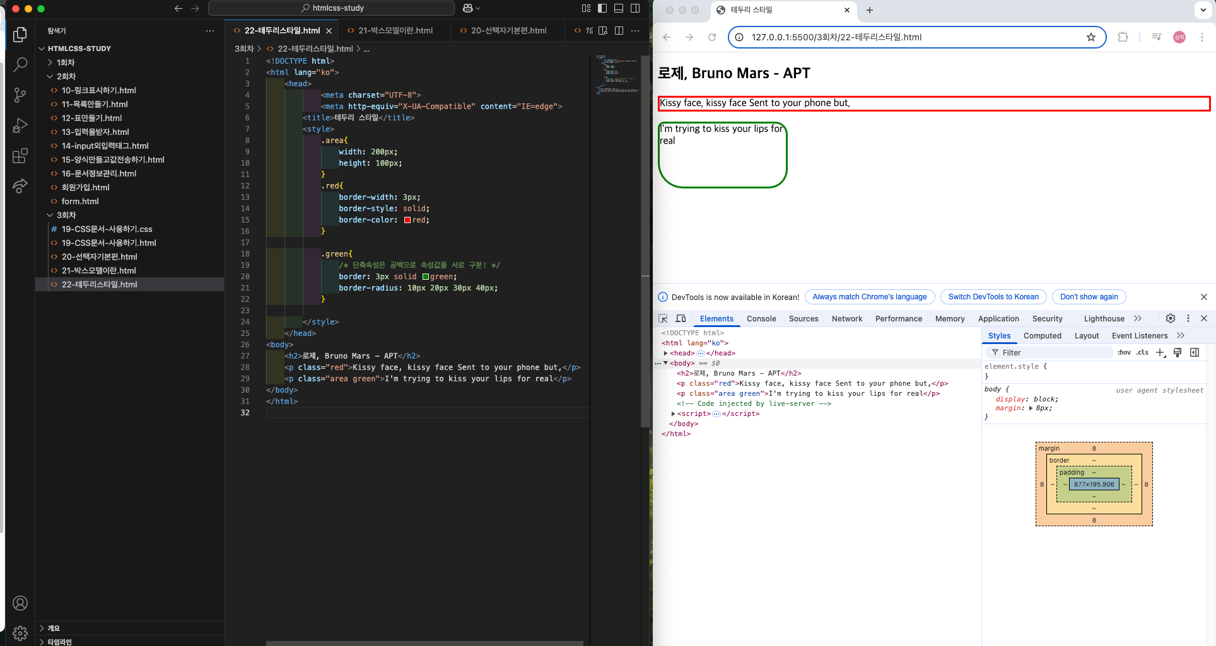Switch to the 20-선택자기본편.html editor tab
This screenshot has height=646, width=1216.
pyautogui.click(x=508, y=30)
